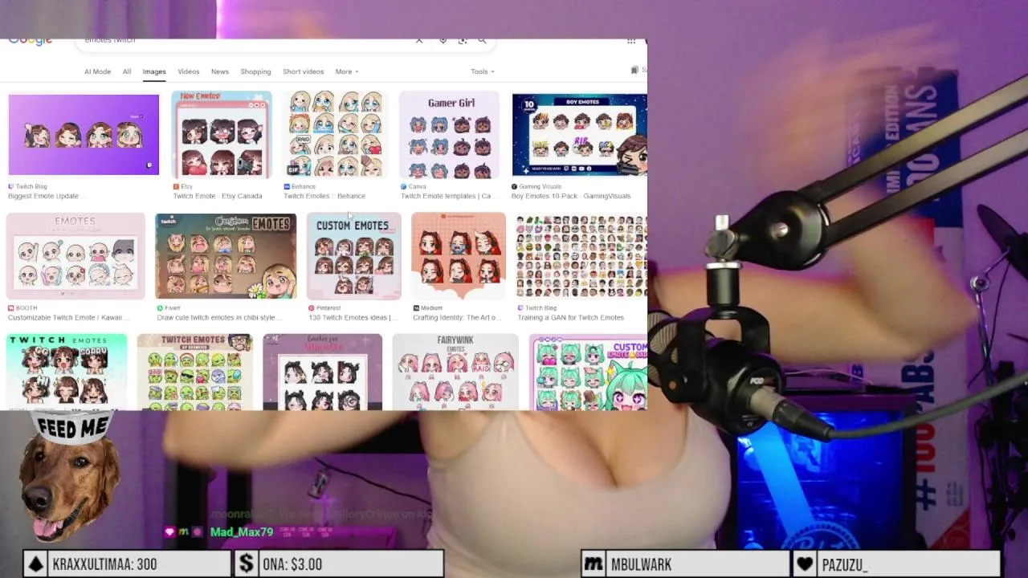Click the Etsy source favicon
This screenshot has height=578, width=1028.
pyautogui.click(x=176, y=186)
